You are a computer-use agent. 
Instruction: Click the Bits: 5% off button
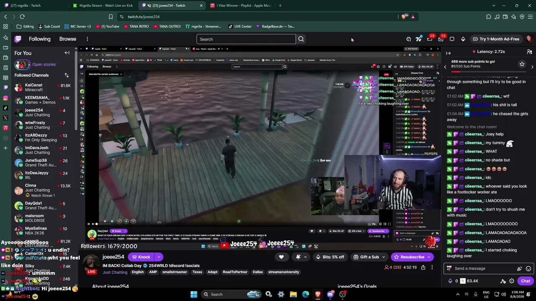pyautogui.click(x=330, y=257)
